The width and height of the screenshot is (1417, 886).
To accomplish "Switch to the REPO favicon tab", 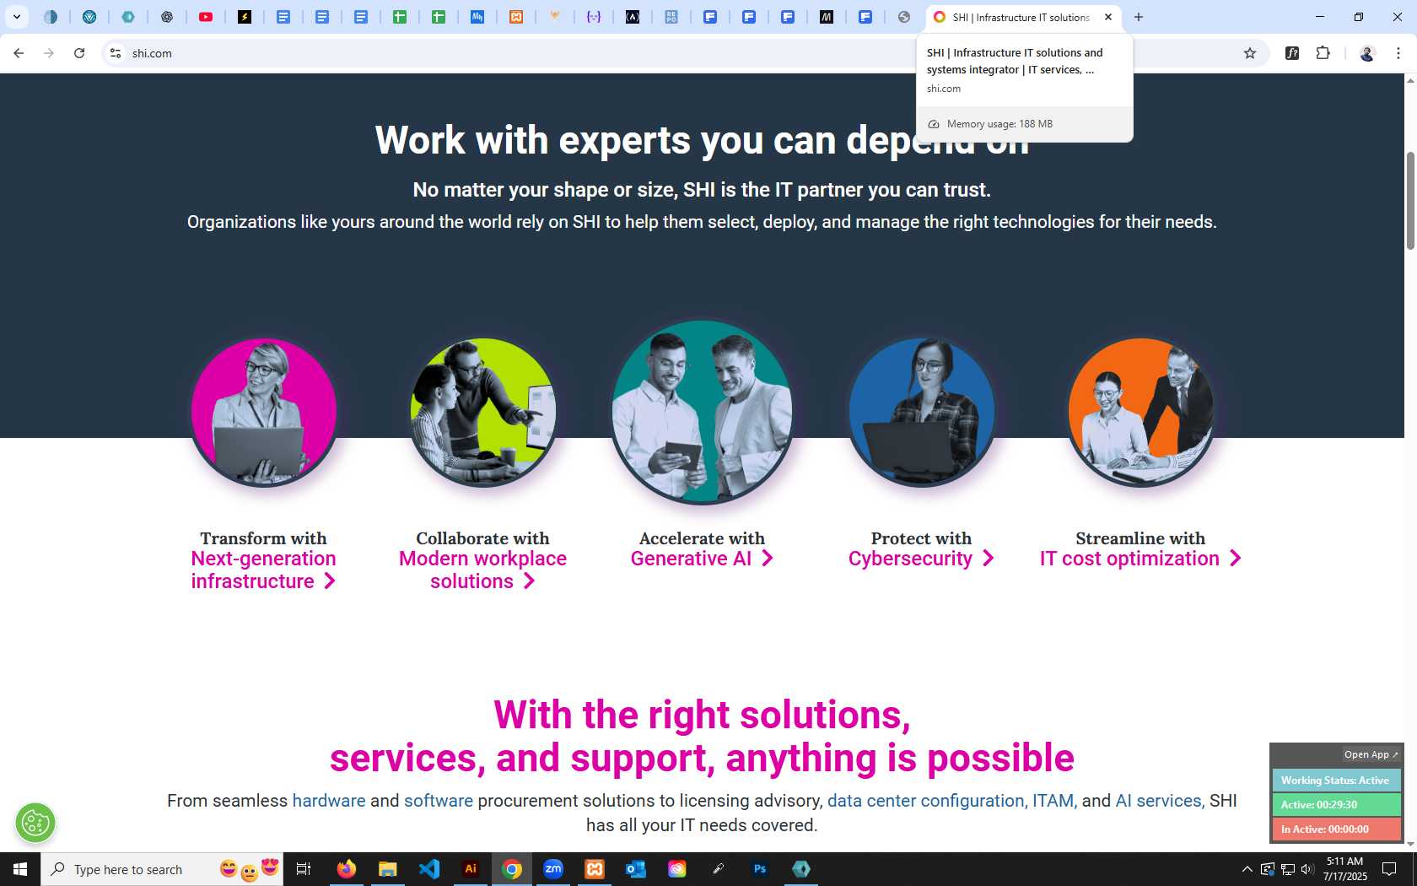I will coord(671,17).
